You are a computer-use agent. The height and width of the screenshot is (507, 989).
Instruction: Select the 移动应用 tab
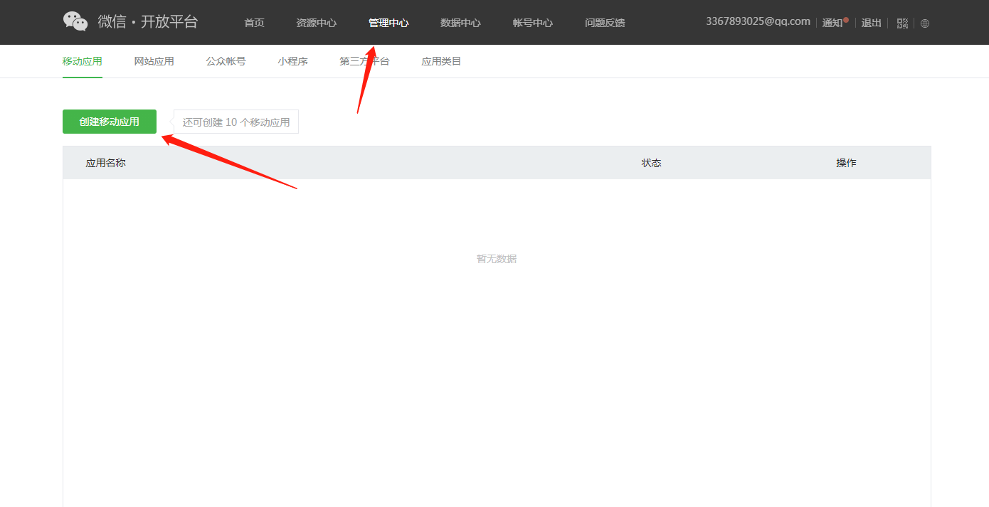[82, 61]
